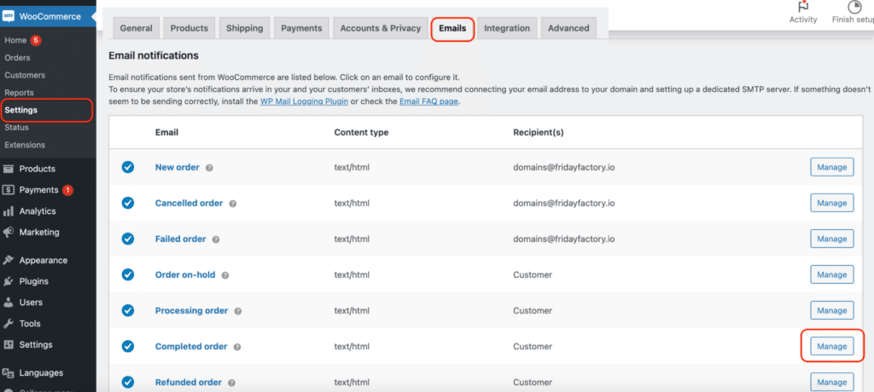The height and width of the screenshot is (392, 874).
Task: Open the Failed order email link
Action: (x=181, y=239)
